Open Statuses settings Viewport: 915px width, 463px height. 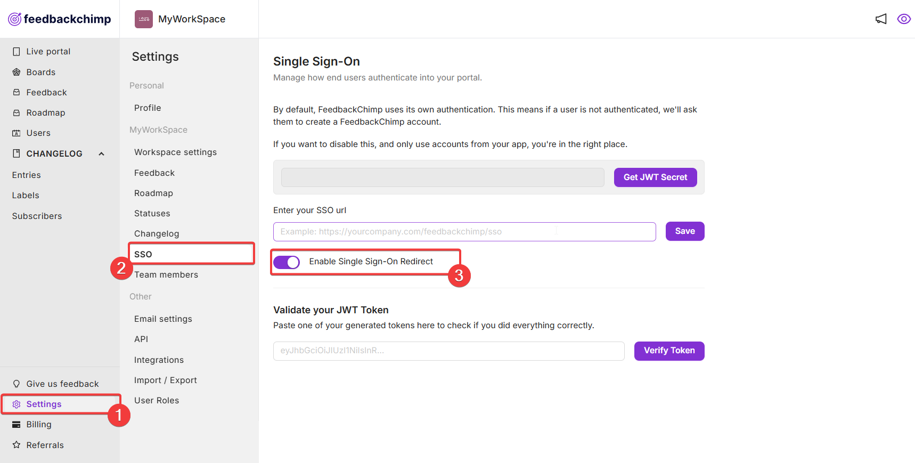click(152, 213)
